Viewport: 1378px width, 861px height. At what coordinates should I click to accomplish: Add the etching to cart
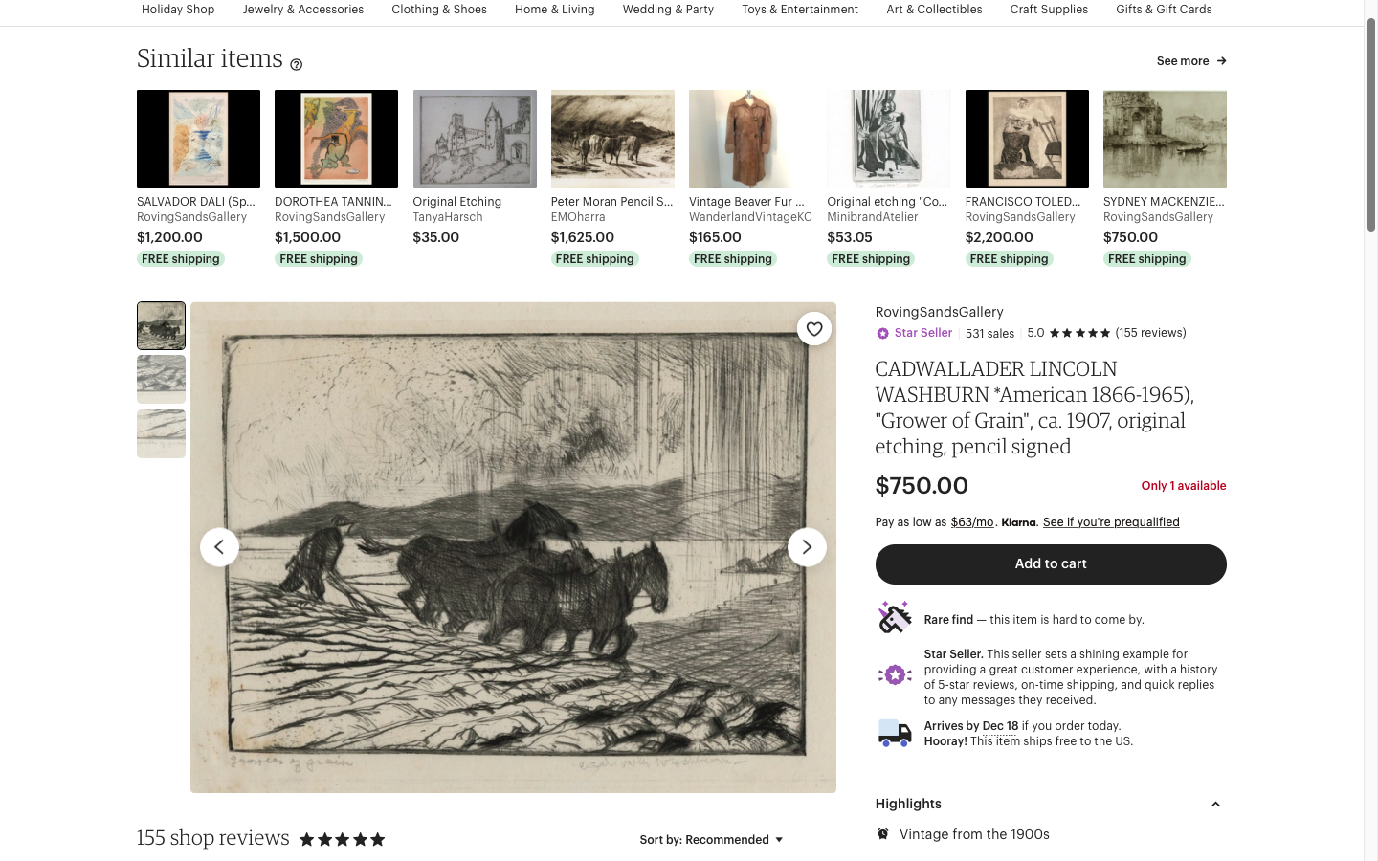[1051, 564]
